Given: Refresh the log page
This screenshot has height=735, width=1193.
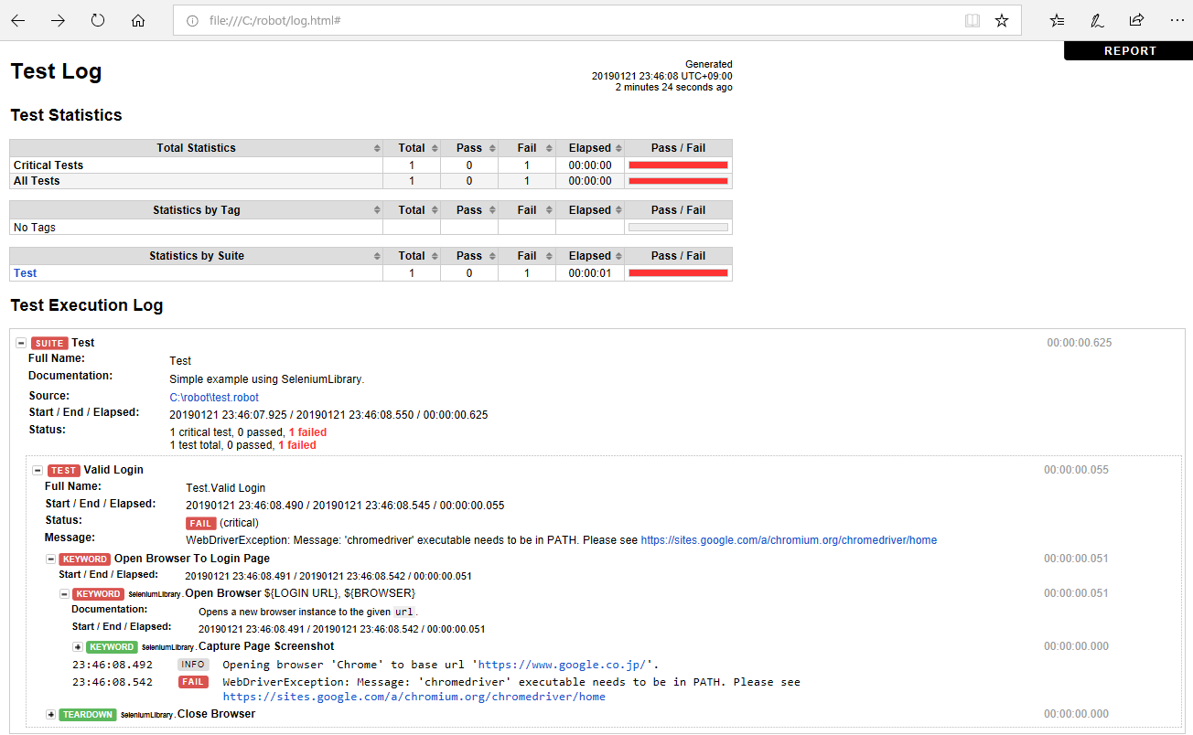Looking at the screenshot, I should [97, 20].
